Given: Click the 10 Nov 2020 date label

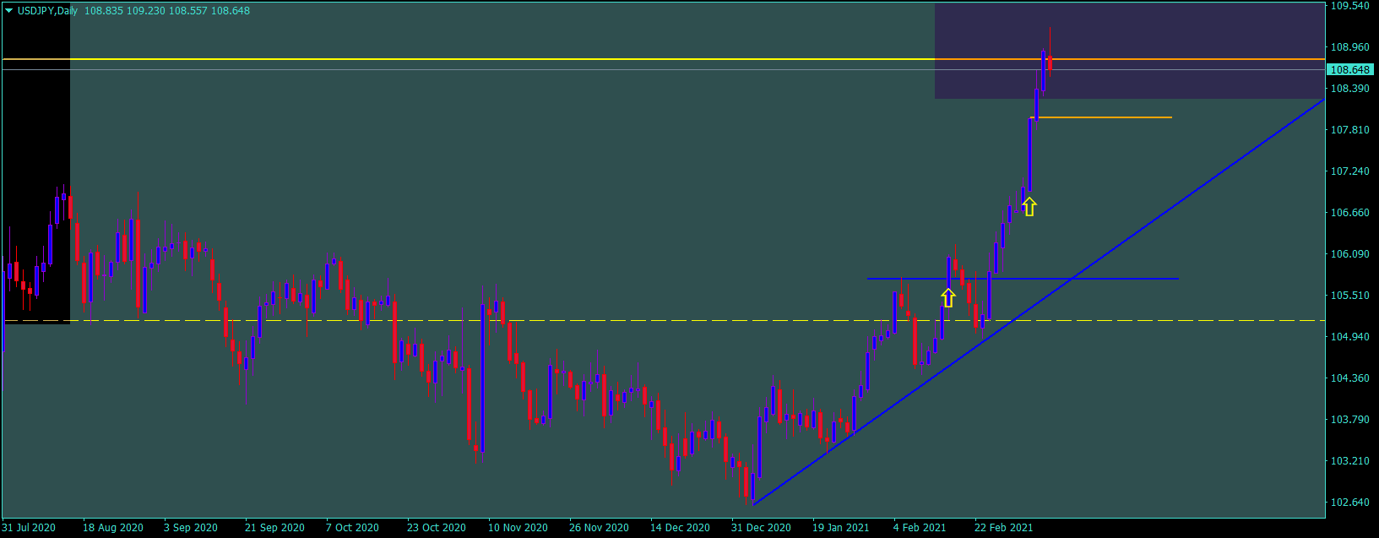Looking at the screenshot, I should click(x=518, y=528).
